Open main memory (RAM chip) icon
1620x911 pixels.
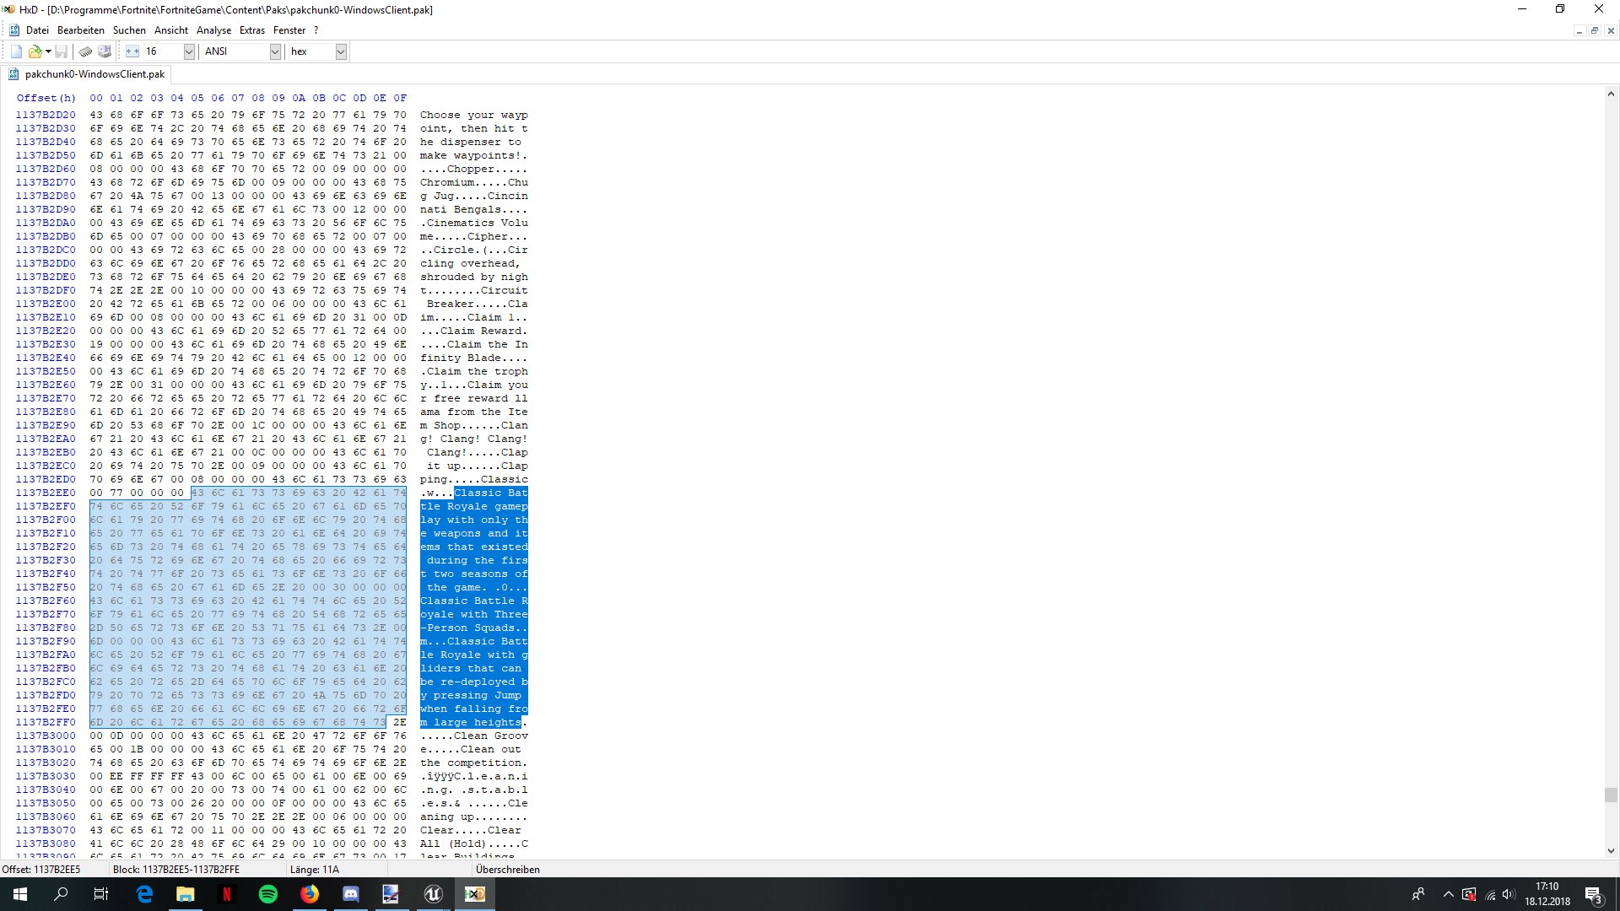click(x=86, y=51)
